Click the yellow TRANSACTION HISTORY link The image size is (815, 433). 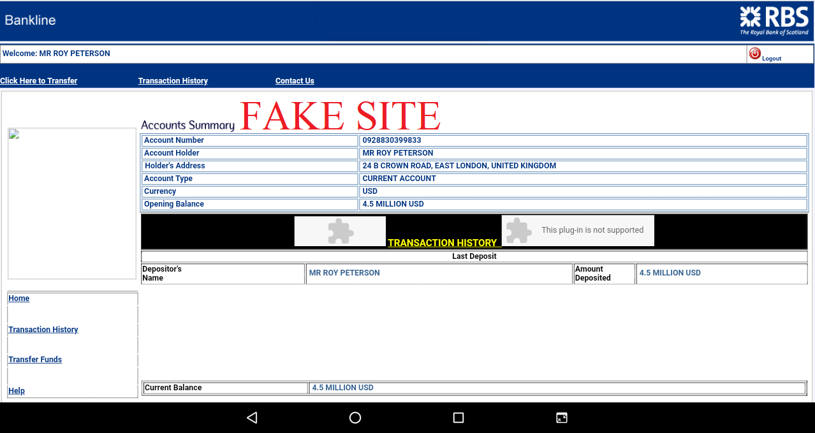[x=442, y=242]
